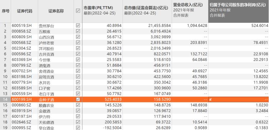This screenshot has width=269, height=130.
Task: Click the active net profit cell of 金种子酒
Action: coord(239,99)
